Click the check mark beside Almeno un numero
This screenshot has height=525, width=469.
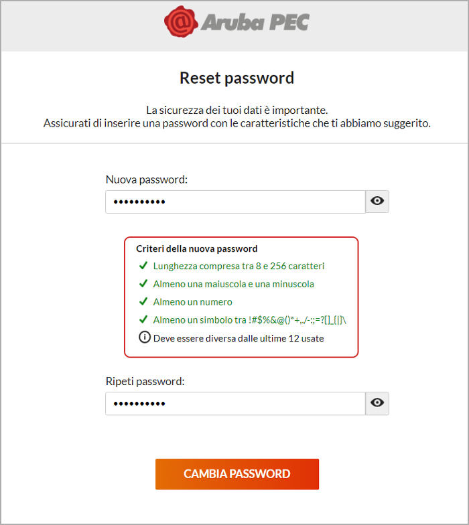click(143, 302)
